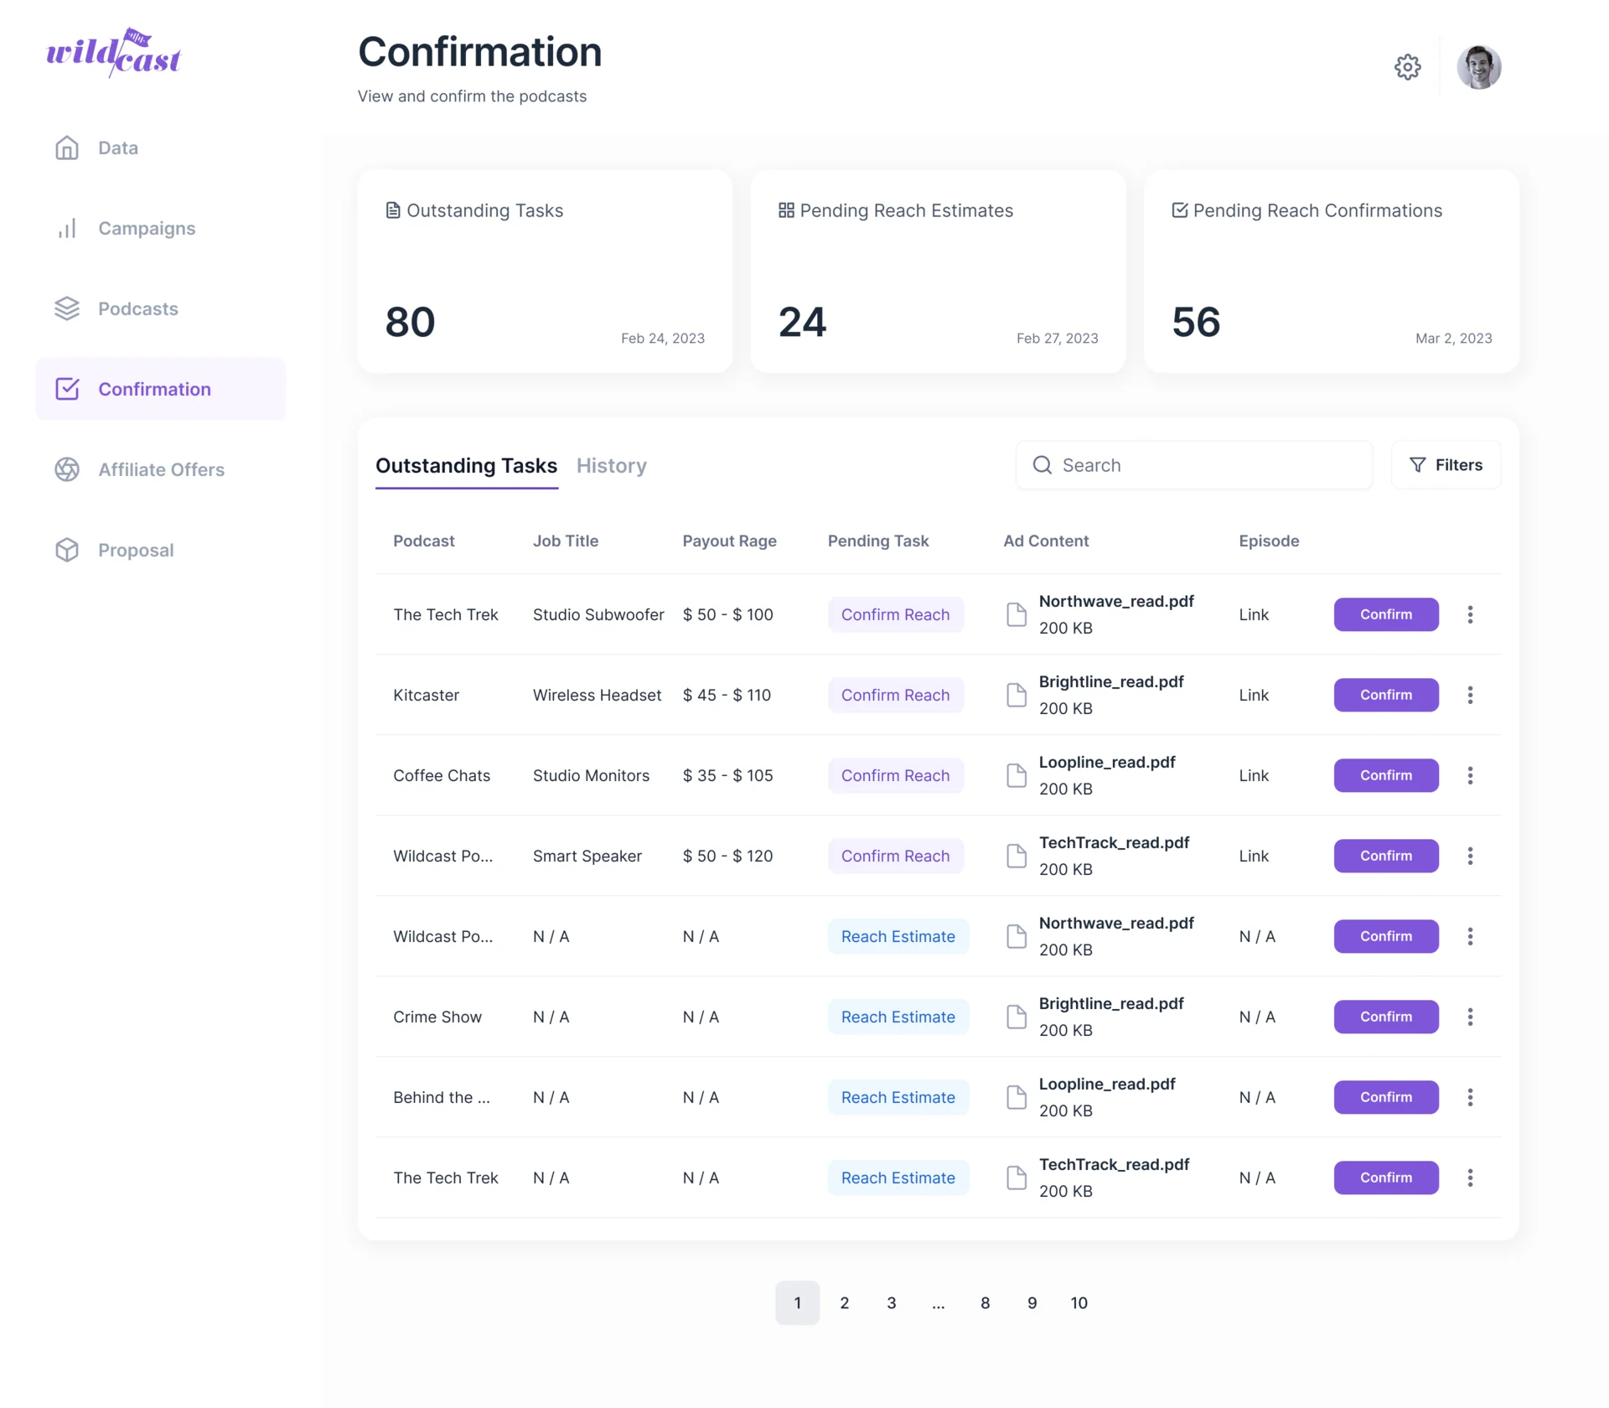Select the Proposal box icon
This screenshot has height=1408, width=1609.
(67, 550)
